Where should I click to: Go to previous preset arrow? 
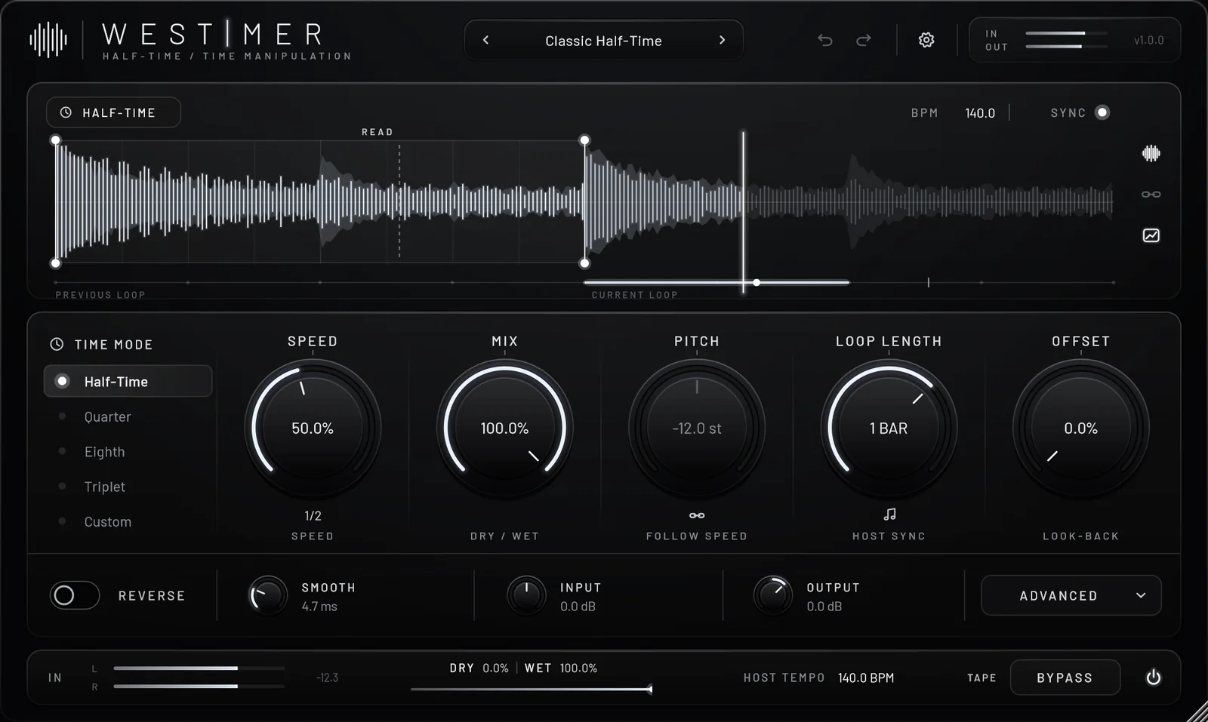click(485, 40)
